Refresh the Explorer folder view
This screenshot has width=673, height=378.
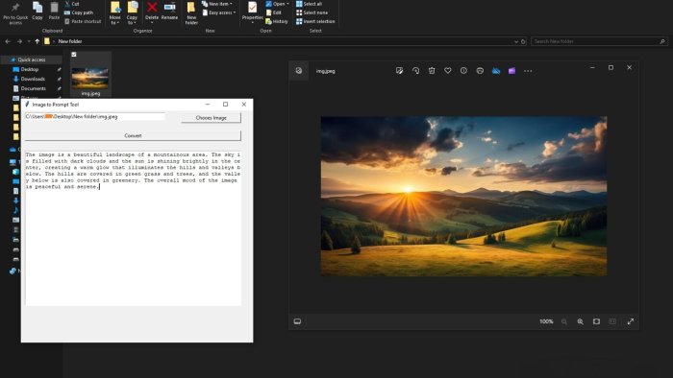point(523,41)
